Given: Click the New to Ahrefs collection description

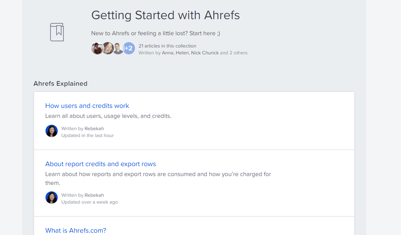Looking at the screenshot, I should (x=156, y=33).
